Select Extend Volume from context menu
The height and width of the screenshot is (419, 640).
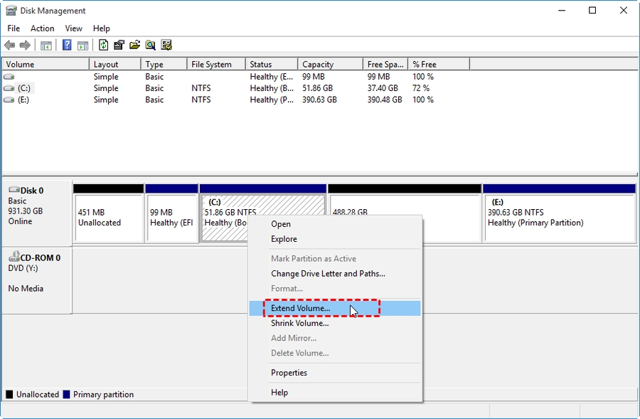301,309
